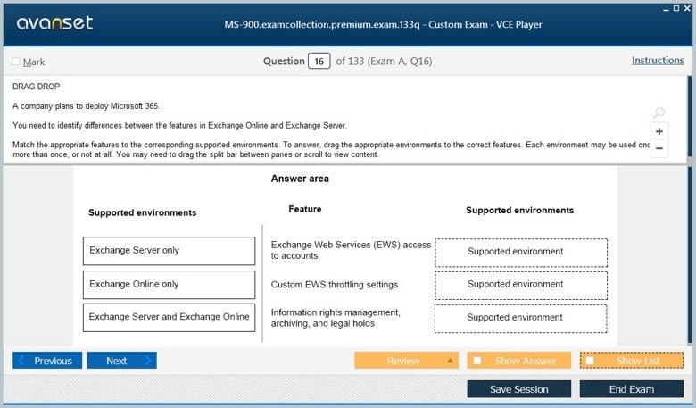Select the Exchange Server only option
The height and width of the screenshot is (408, 696).
coord(170,251)
